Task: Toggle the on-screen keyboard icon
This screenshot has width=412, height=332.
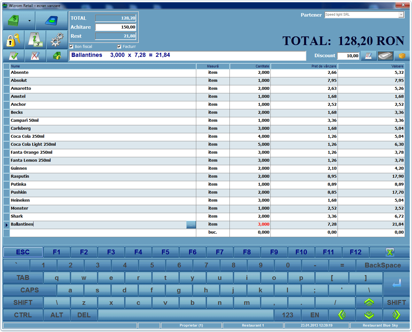Action: point(385,56)
